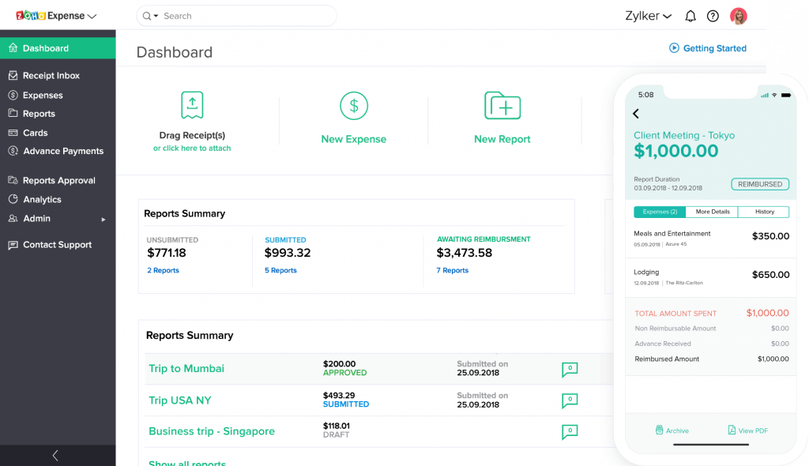This screenshot has height=466, width=809.
Task: Collapse the sidebar with the arrow
Action: [55, 456]
